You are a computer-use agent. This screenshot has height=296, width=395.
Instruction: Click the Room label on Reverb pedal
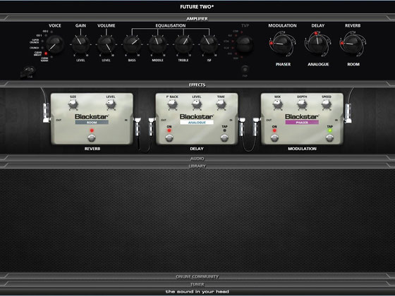(92, 123)
